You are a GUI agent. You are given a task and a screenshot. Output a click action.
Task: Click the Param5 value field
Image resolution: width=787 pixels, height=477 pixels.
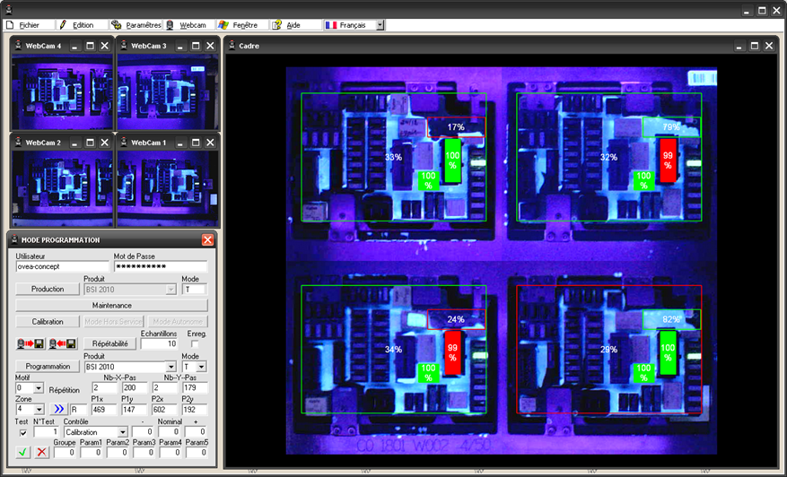coord(197,453)
